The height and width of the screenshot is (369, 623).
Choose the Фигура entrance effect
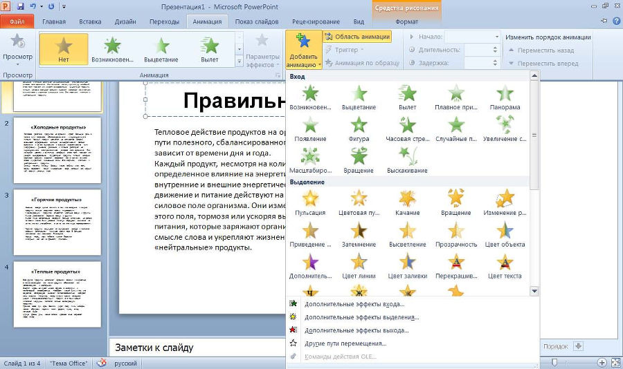click(x=359, y=129)
